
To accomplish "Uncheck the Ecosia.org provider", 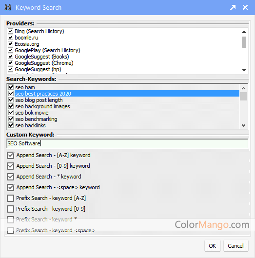I will [11, 44].
